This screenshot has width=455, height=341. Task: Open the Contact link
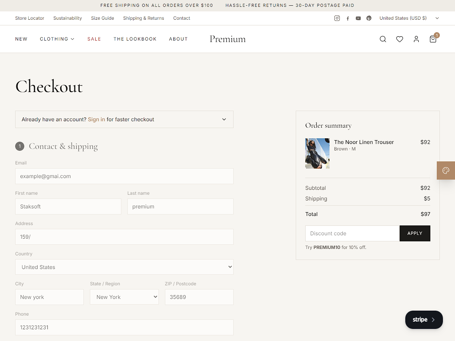point(182,18)
